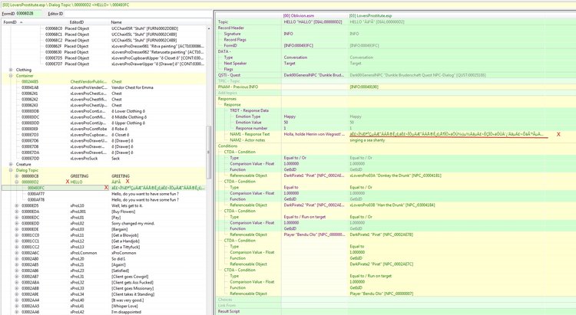The width and height of the screenshot is (576, 315).
Task: Collapse the Container tree node
Action: [11, 76]
